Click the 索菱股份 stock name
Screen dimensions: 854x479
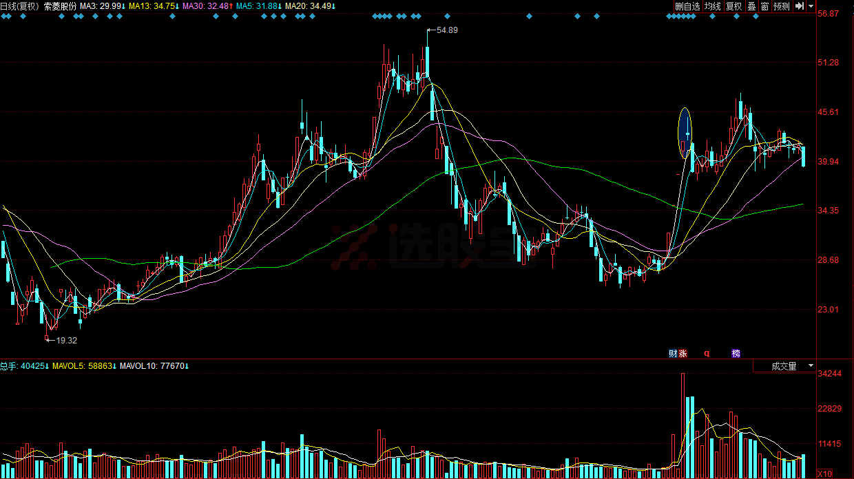click(60, 6)
